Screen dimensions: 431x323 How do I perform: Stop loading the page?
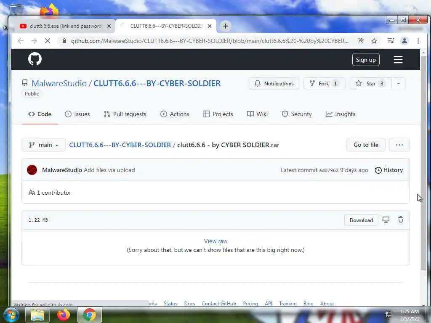click(x=47, y=41)
